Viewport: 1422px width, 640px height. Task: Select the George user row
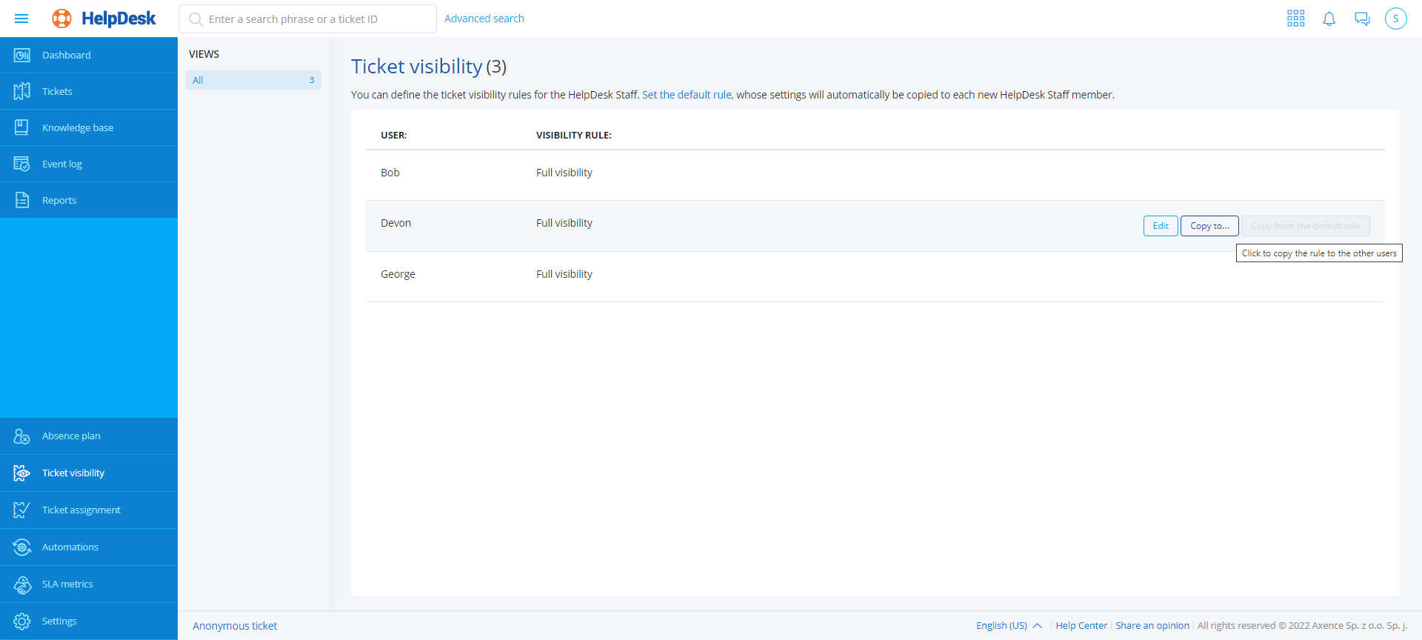click(x=398, y=274)
